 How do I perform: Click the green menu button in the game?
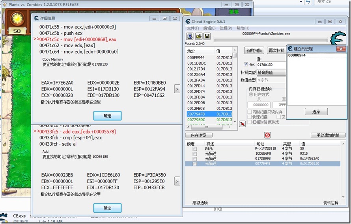pyautogui.click(x=233, y=12)
